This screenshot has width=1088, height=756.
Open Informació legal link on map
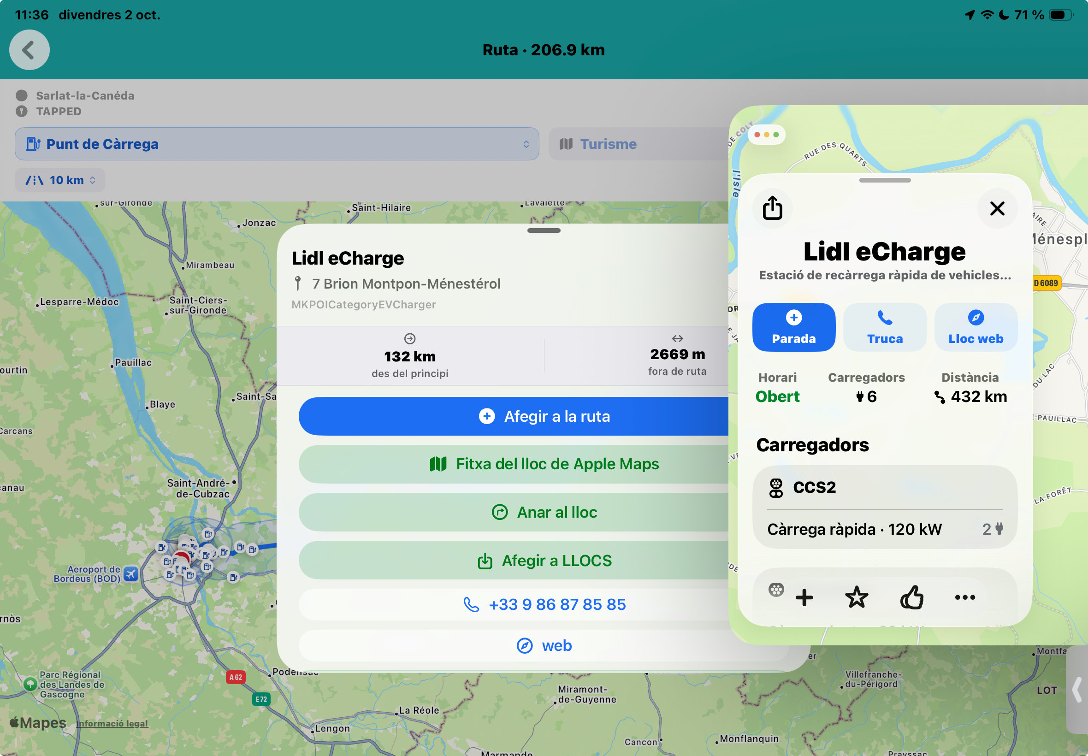[112, 723]
